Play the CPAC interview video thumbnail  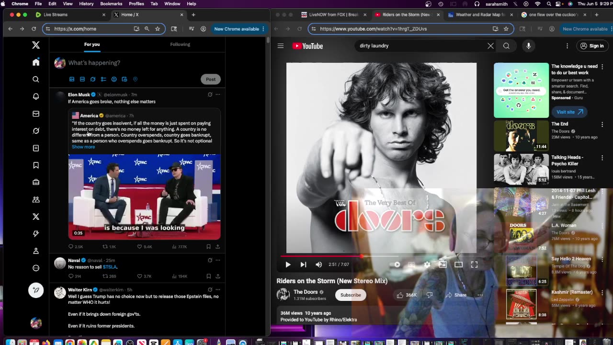point(144,196)
